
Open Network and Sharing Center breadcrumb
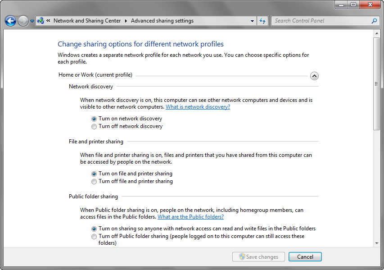87,21
